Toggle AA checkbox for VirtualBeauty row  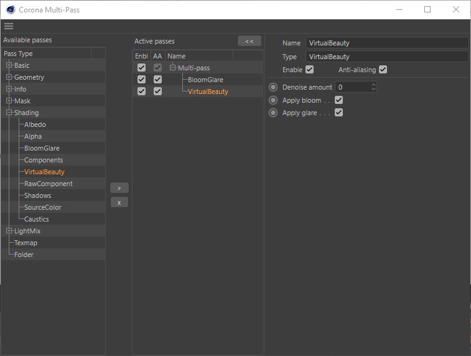click(x=157, y=91)
